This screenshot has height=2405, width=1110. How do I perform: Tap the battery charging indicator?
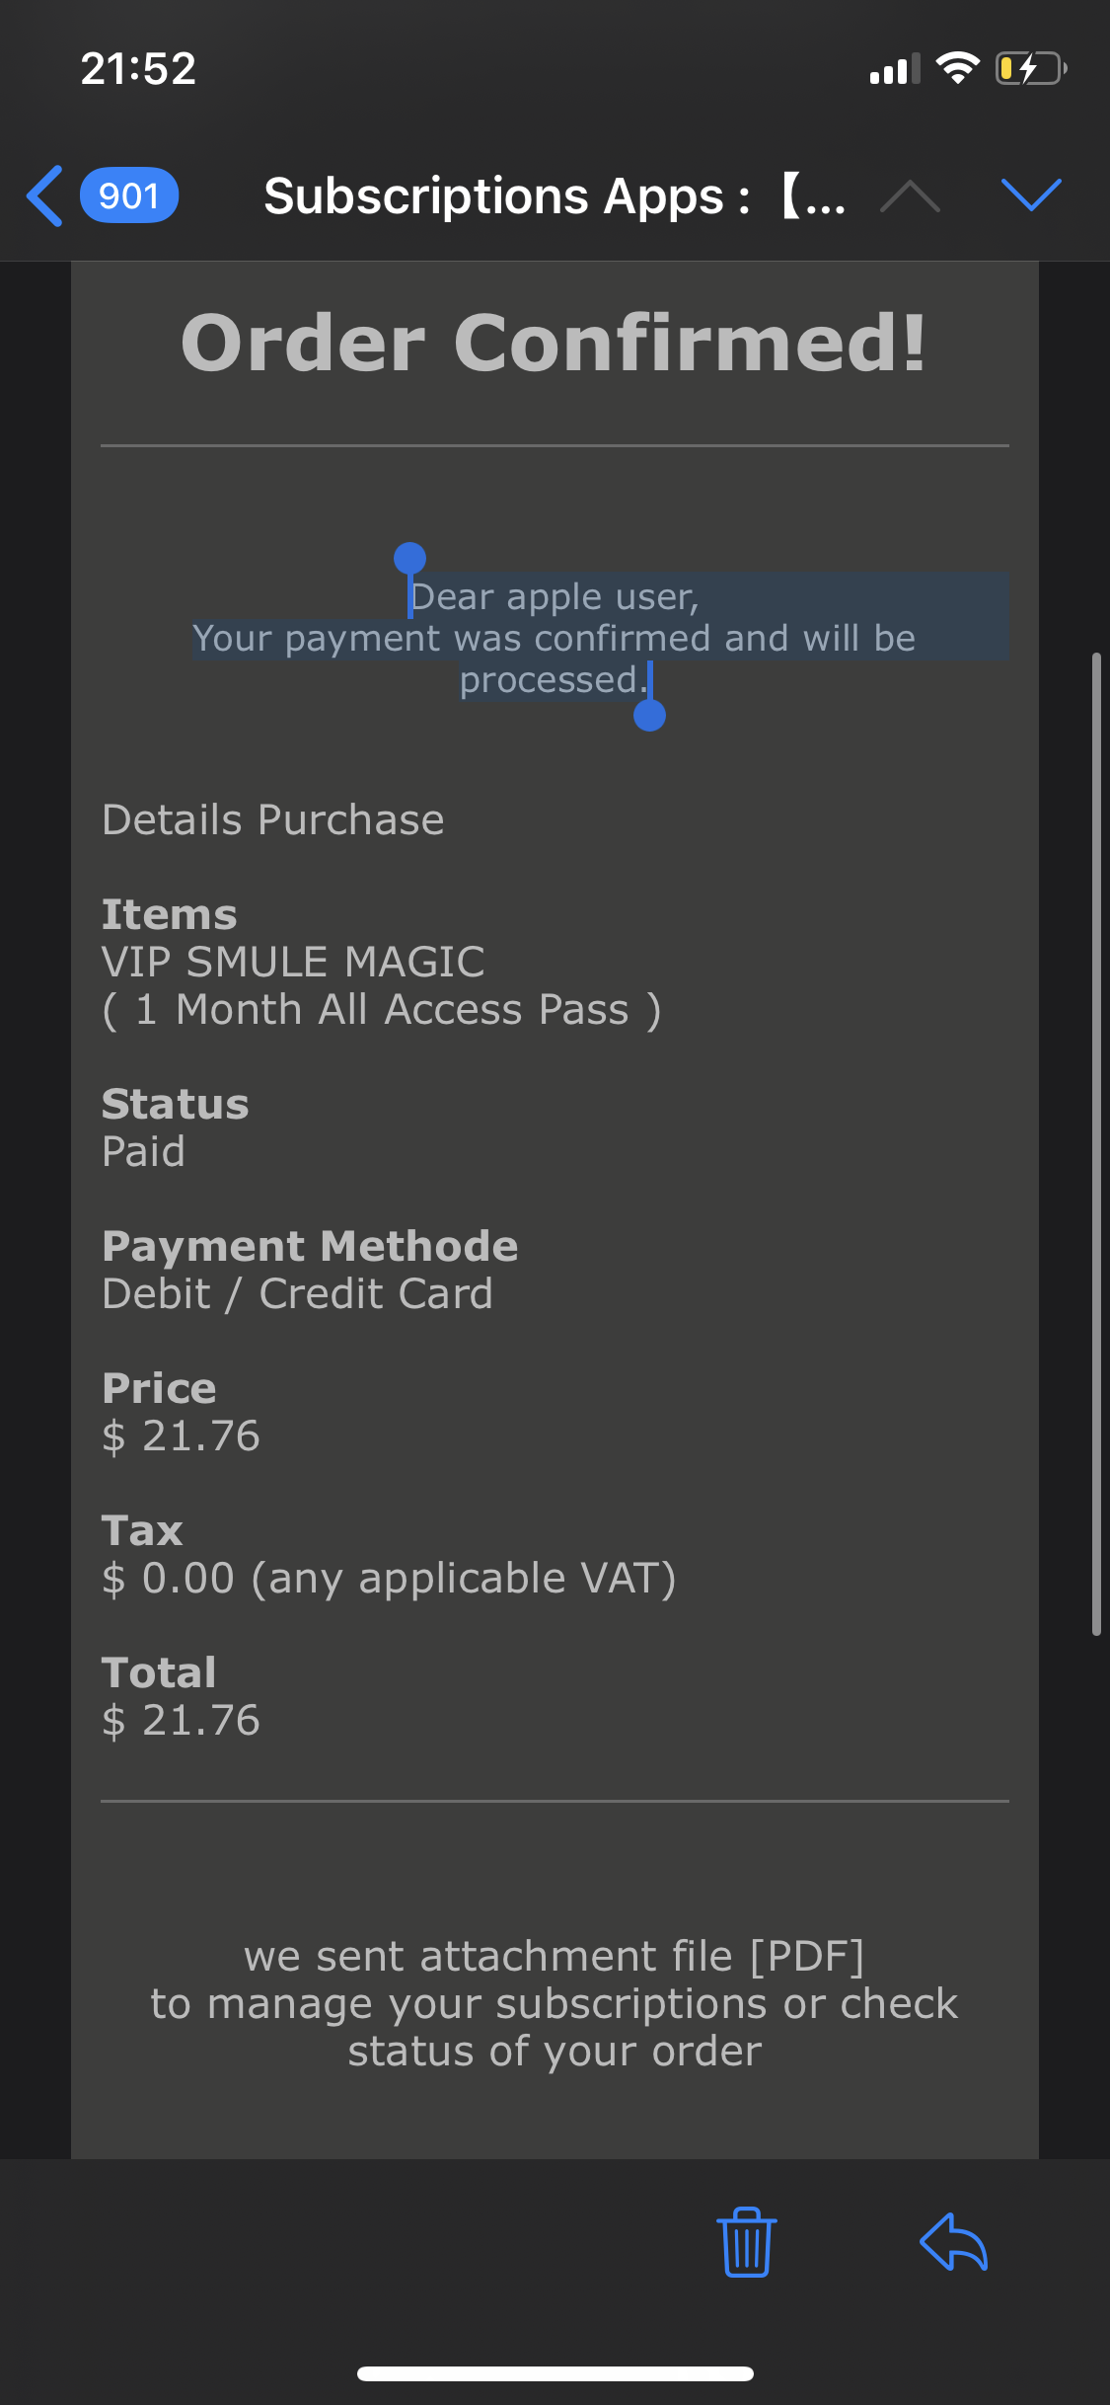coord(1031,68)
